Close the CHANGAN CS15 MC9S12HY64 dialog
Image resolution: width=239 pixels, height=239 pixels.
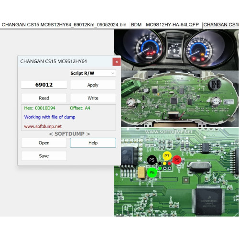117,62
